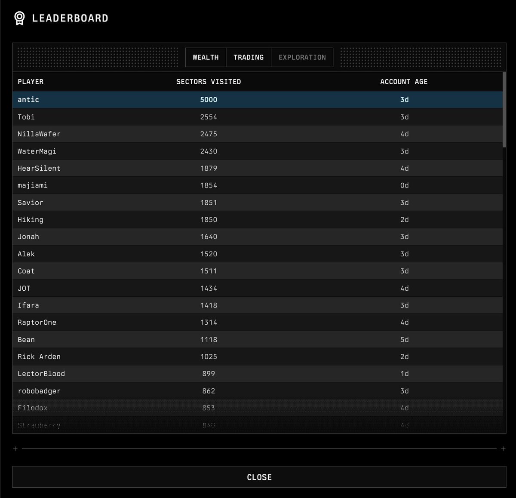Click on the Savior player entry
This screenshot has height=498, width=516.
point(258,203)
